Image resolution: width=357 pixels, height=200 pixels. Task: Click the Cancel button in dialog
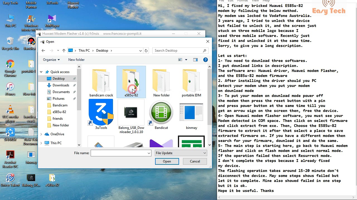click(195, 161)
